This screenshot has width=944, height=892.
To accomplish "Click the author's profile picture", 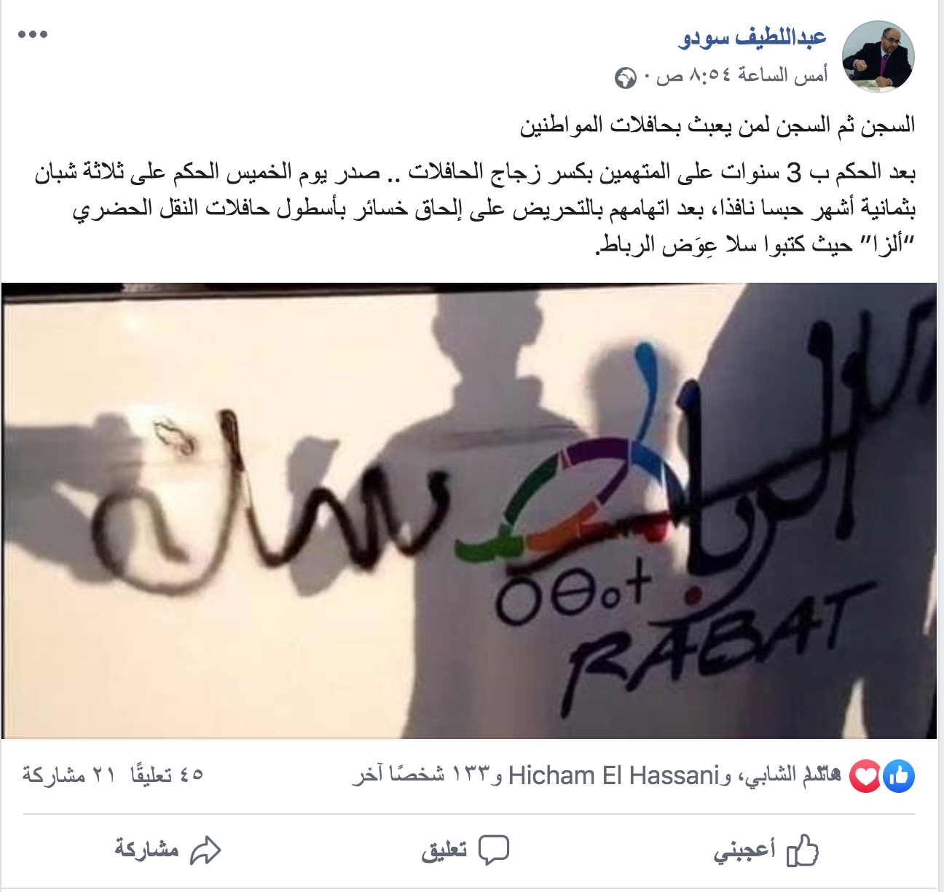I will pos(878,57).
